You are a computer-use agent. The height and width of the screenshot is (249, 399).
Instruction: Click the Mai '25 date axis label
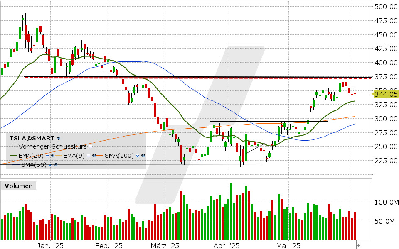288,246
